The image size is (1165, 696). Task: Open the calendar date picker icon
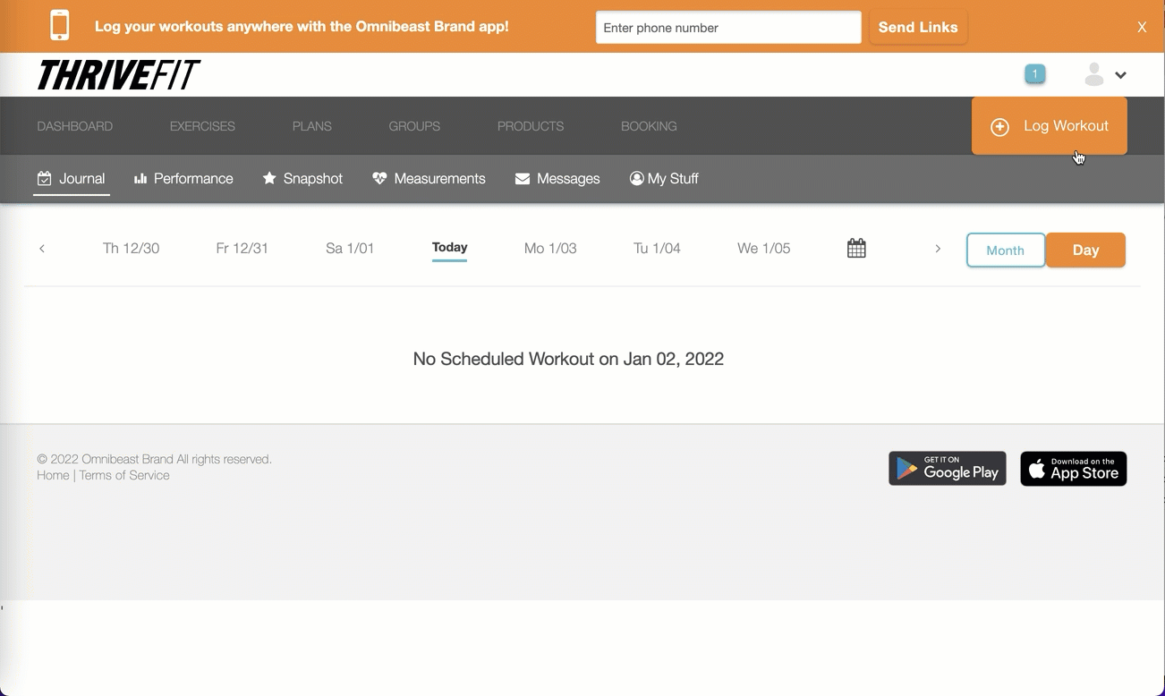(856, 249)
